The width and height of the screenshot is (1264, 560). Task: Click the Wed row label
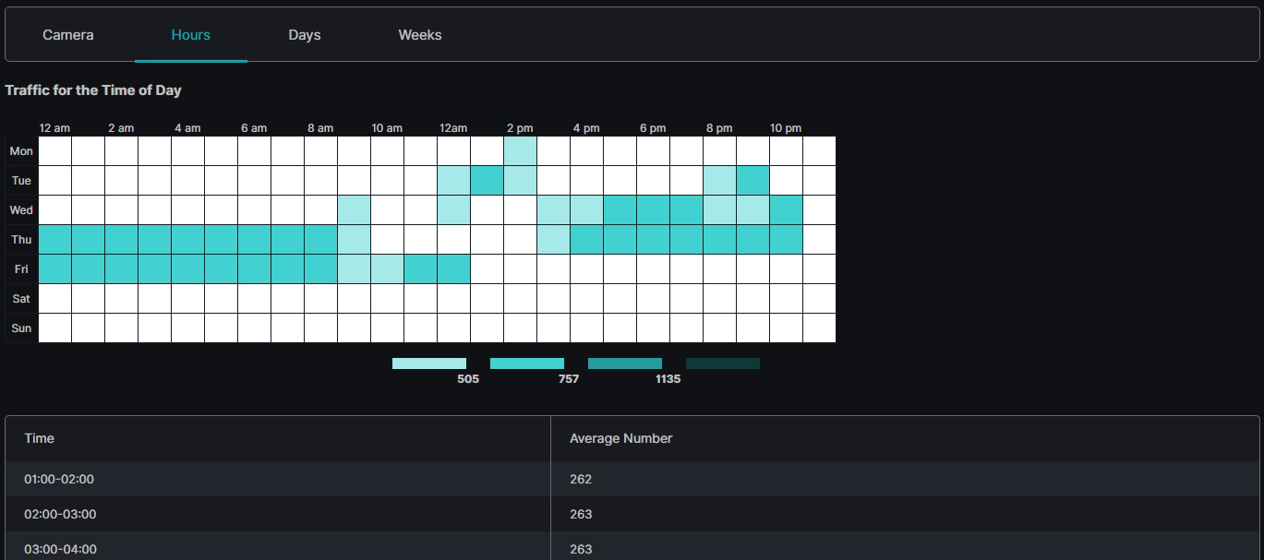[21, 210]
